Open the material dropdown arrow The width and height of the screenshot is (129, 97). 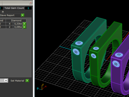(x=6, y=80)
